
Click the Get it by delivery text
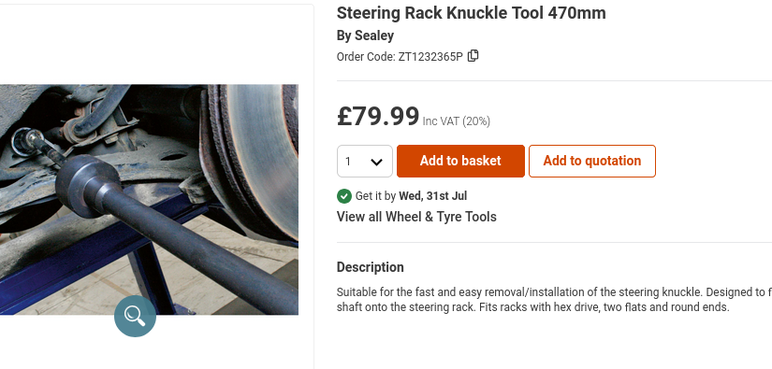tap(375, 196)
